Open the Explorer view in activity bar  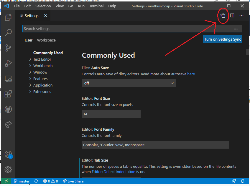(x=8, y=17)
